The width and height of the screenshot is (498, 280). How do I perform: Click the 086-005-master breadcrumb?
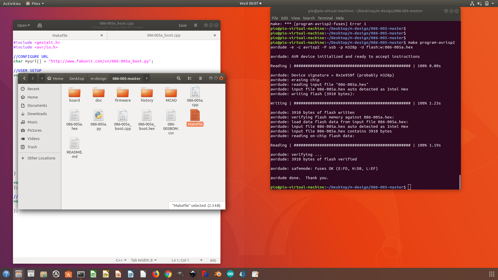[127, 78]
